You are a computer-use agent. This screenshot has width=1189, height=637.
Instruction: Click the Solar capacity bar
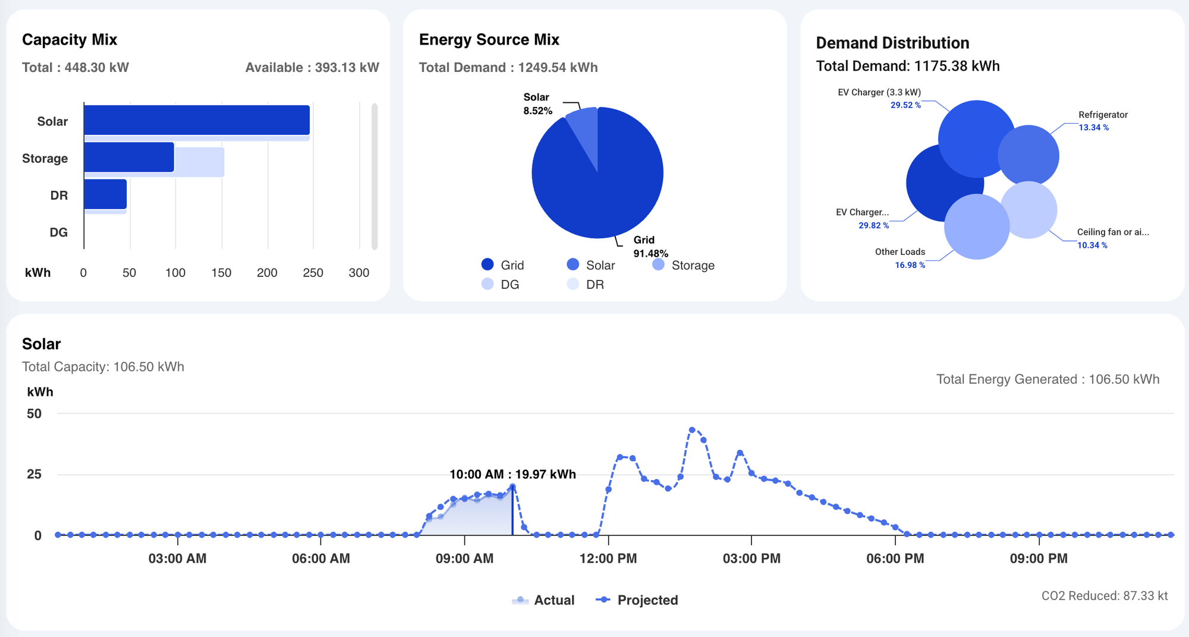click(196, 120)
